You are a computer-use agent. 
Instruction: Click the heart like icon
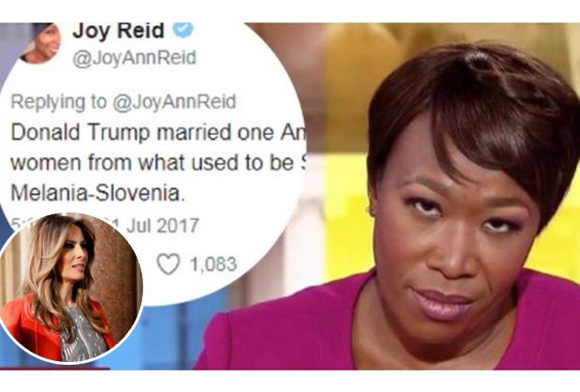(168, 264)
